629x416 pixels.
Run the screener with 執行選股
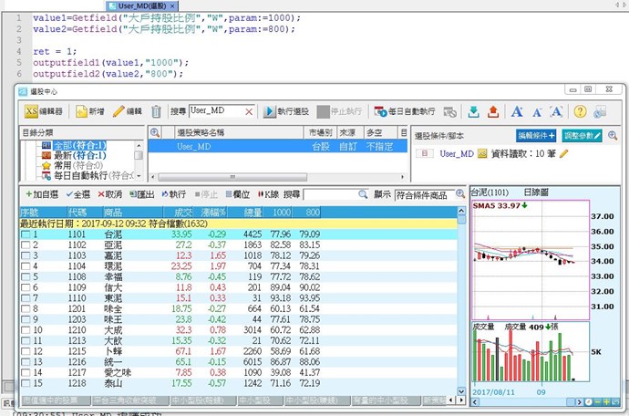pyautogui.click(x=286, y=111)
